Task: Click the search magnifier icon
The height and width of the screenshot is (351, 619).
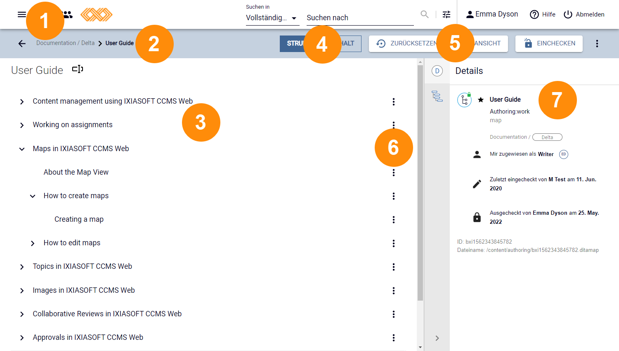Action: tap(425, 14)
